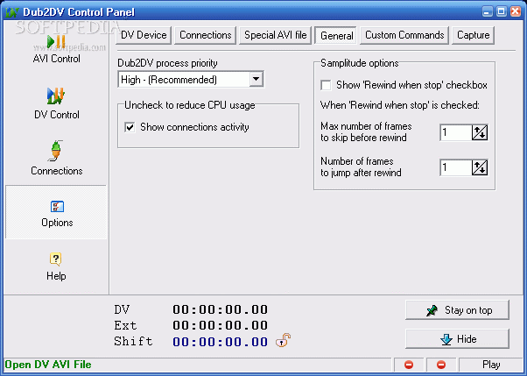Open the Help sidebar item
The height and width of the screenshot is (376, 527).
click(56, 266)
